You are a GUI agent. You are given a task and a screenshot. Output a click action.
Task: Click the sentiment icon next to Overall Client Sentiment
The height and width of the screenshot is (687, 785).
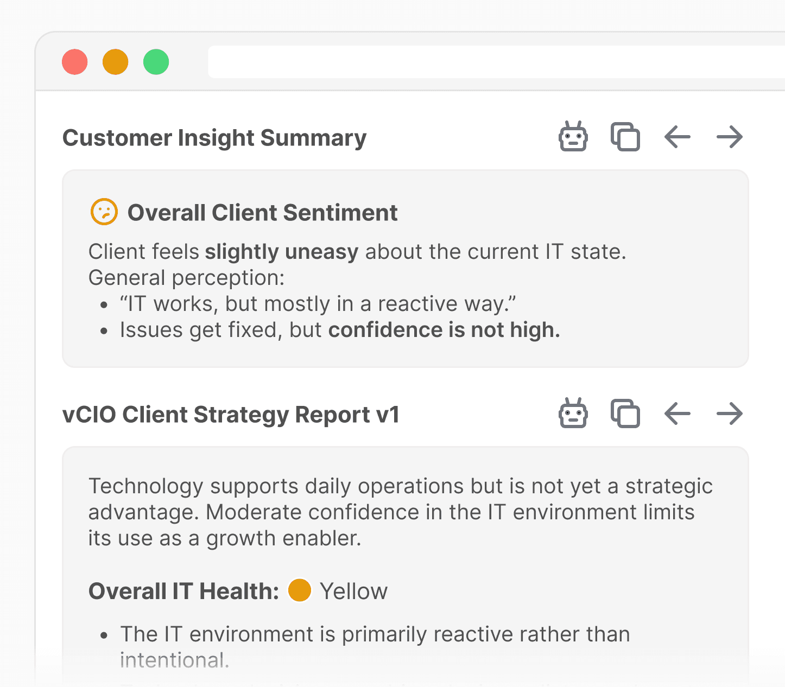[x=104, y=212]
